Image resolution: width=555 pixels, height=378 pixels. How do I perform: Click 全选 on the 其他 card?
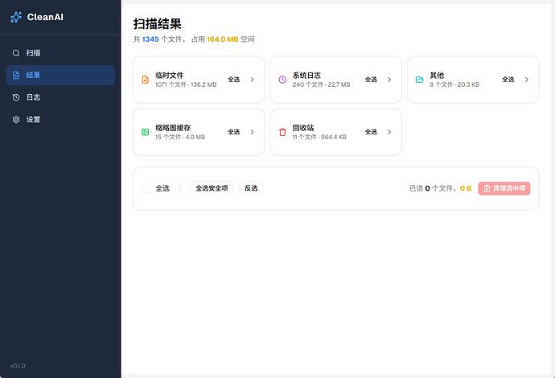coord(508,80)
